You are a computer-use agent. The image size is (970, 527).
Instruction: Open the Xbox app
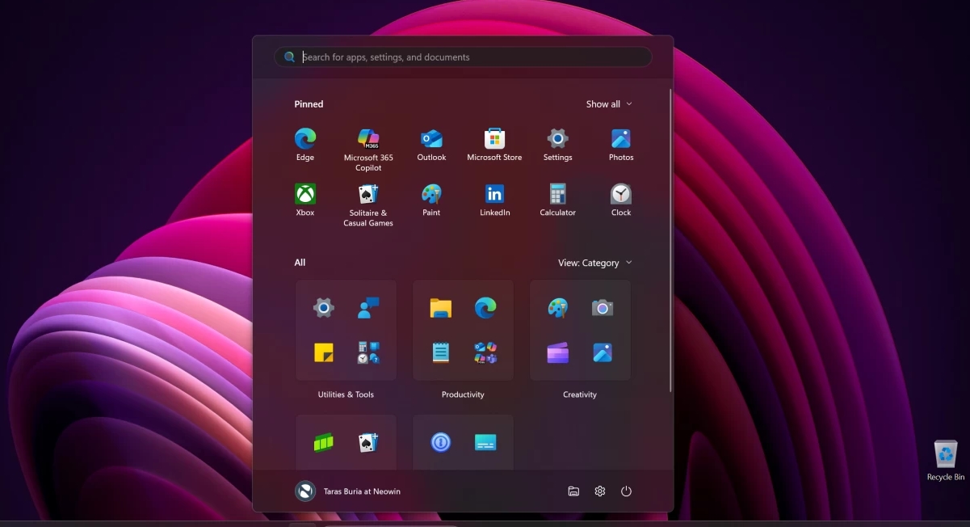click(x=304, y=200)
